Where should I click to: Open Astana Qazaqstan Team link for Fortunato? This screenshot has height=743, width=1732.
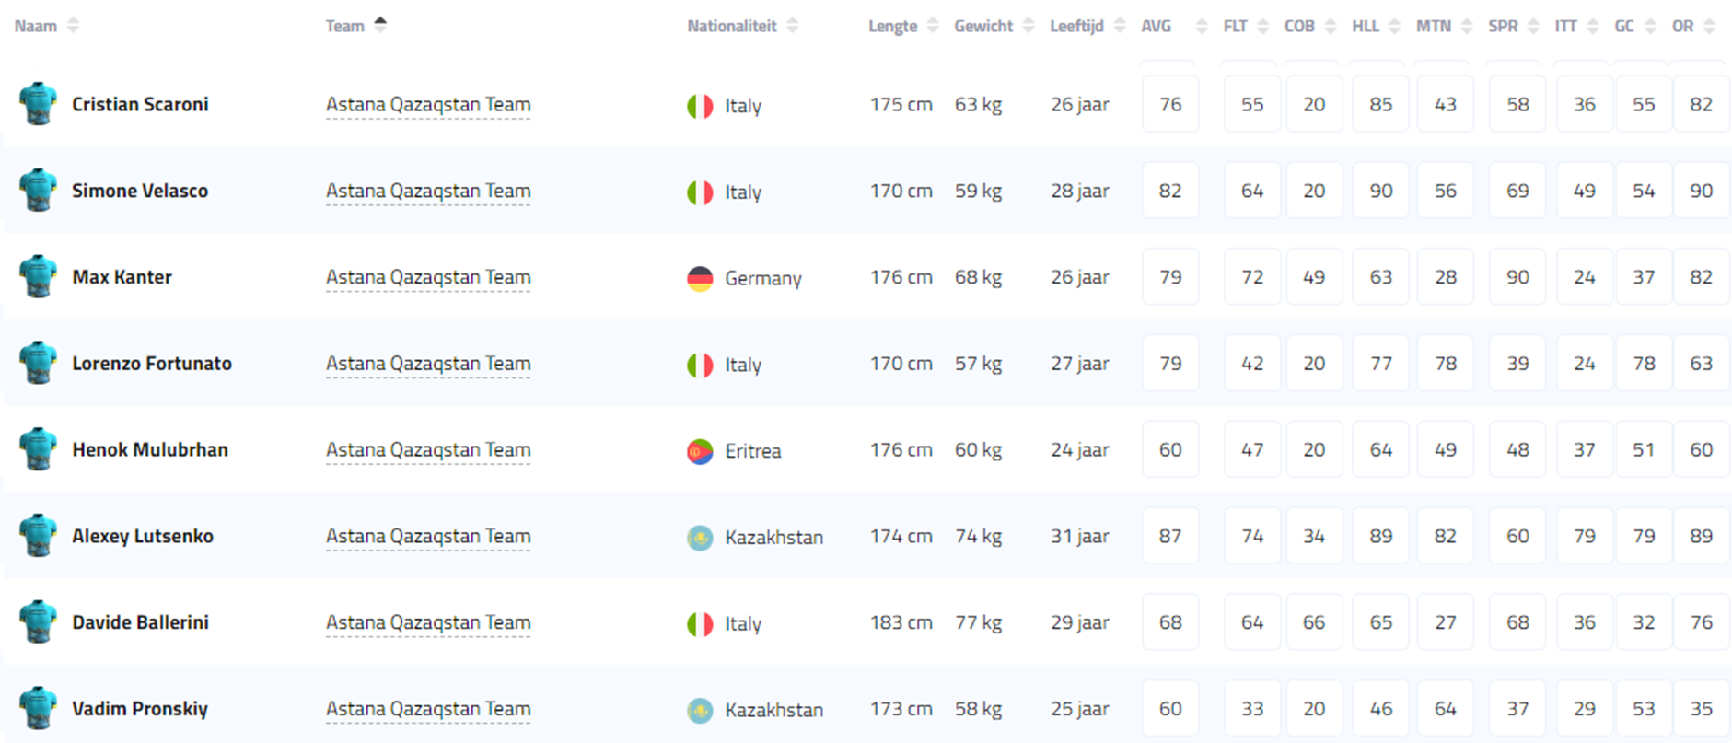[427, 364]
